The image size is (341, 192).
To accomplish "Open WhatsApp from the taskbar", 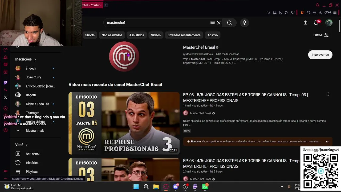I will 205,187.
